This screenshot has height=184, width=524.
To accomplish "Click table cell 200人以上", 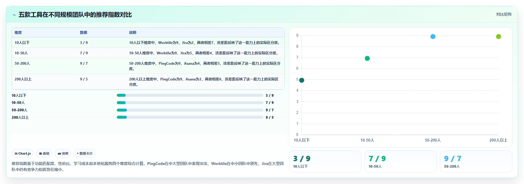I will [23, 79].
